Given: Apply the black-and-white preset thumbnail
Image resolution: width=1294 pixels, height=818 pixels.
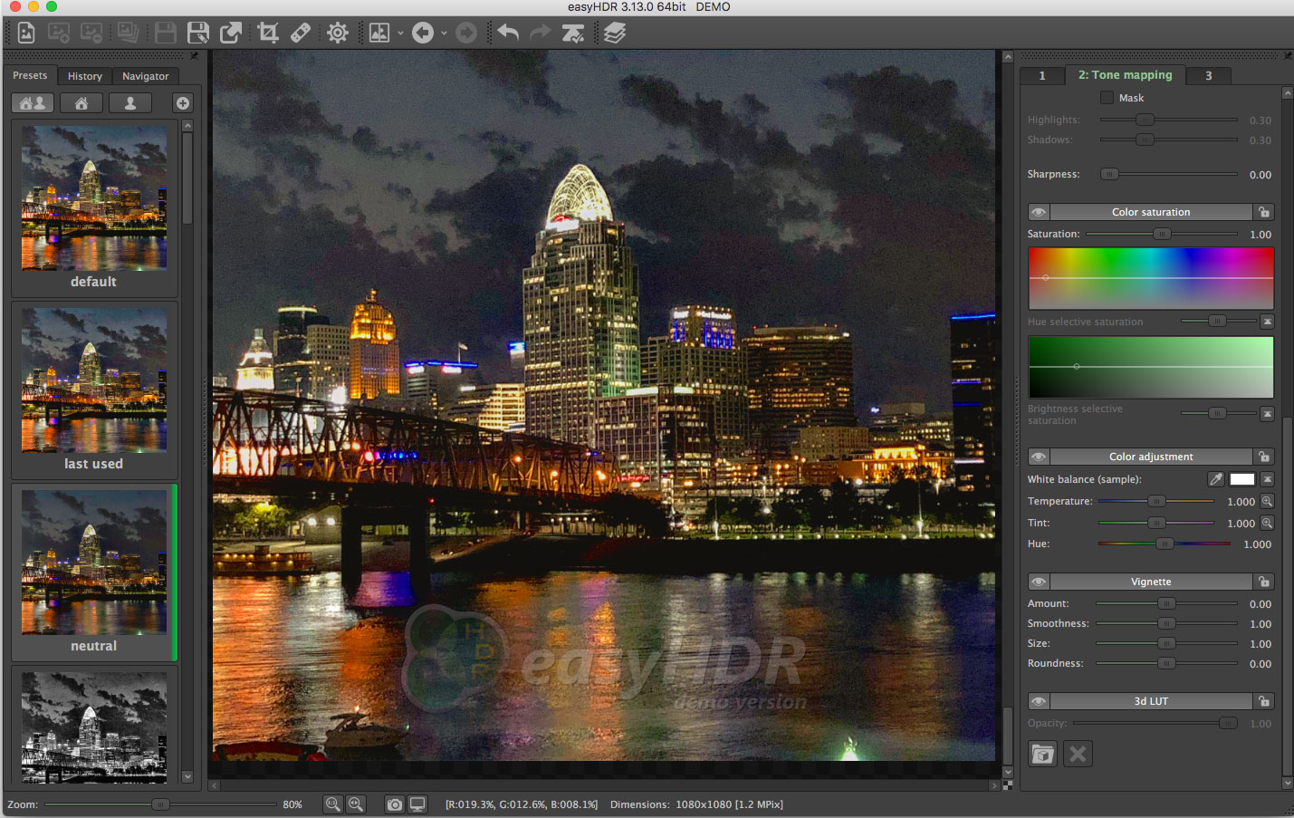Looking at the screenshot, I should pyautogui.click(x=94, y=727).
